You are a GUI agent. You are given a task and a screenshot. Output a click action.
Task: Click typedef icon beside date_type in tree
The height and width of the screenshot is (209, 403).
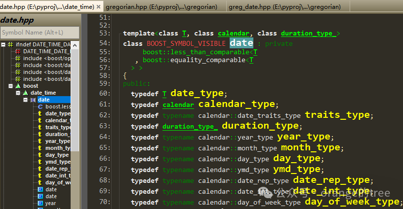(x=40, y=113)
